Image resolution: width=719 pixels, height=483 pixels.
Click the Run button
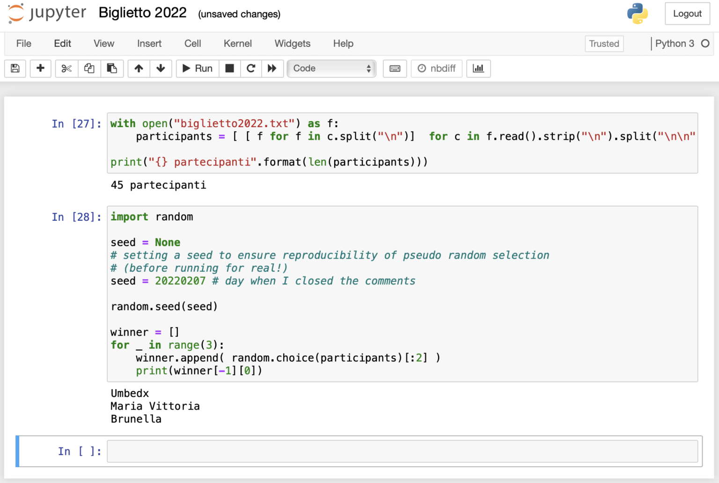coord(198,68)
